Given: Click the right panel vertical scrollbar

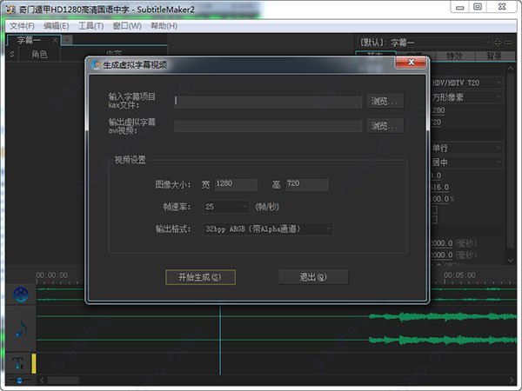Looking at the screenshot, I should click(511, 162).
